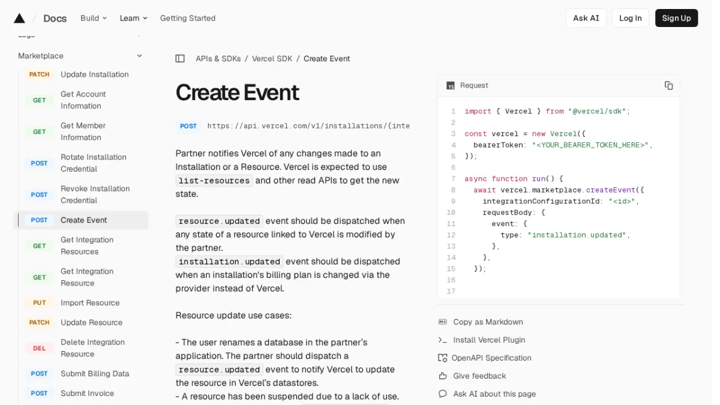Open the Docs home link
This screenshot has height=405, width=720.
[x=55, y=18]
